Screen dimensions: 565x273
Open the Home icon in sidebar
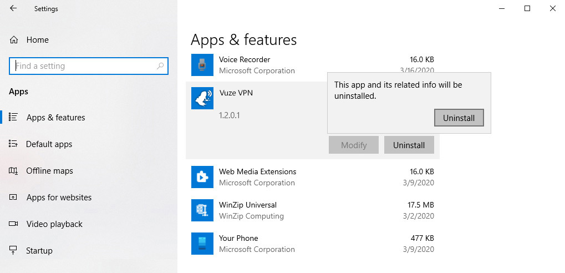(x=14, y=39)
